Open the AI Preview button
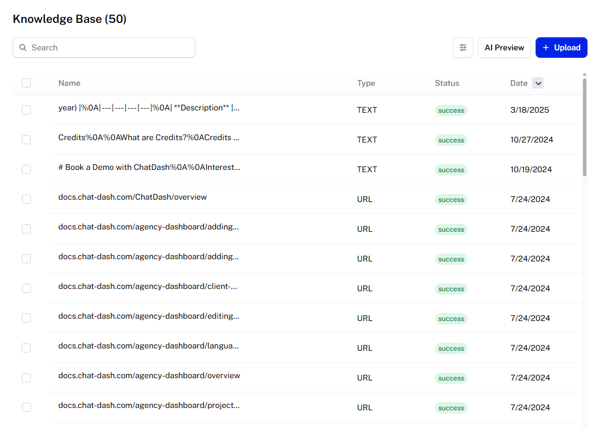This screenshot has height=428, width=603. tap(504, 47)
